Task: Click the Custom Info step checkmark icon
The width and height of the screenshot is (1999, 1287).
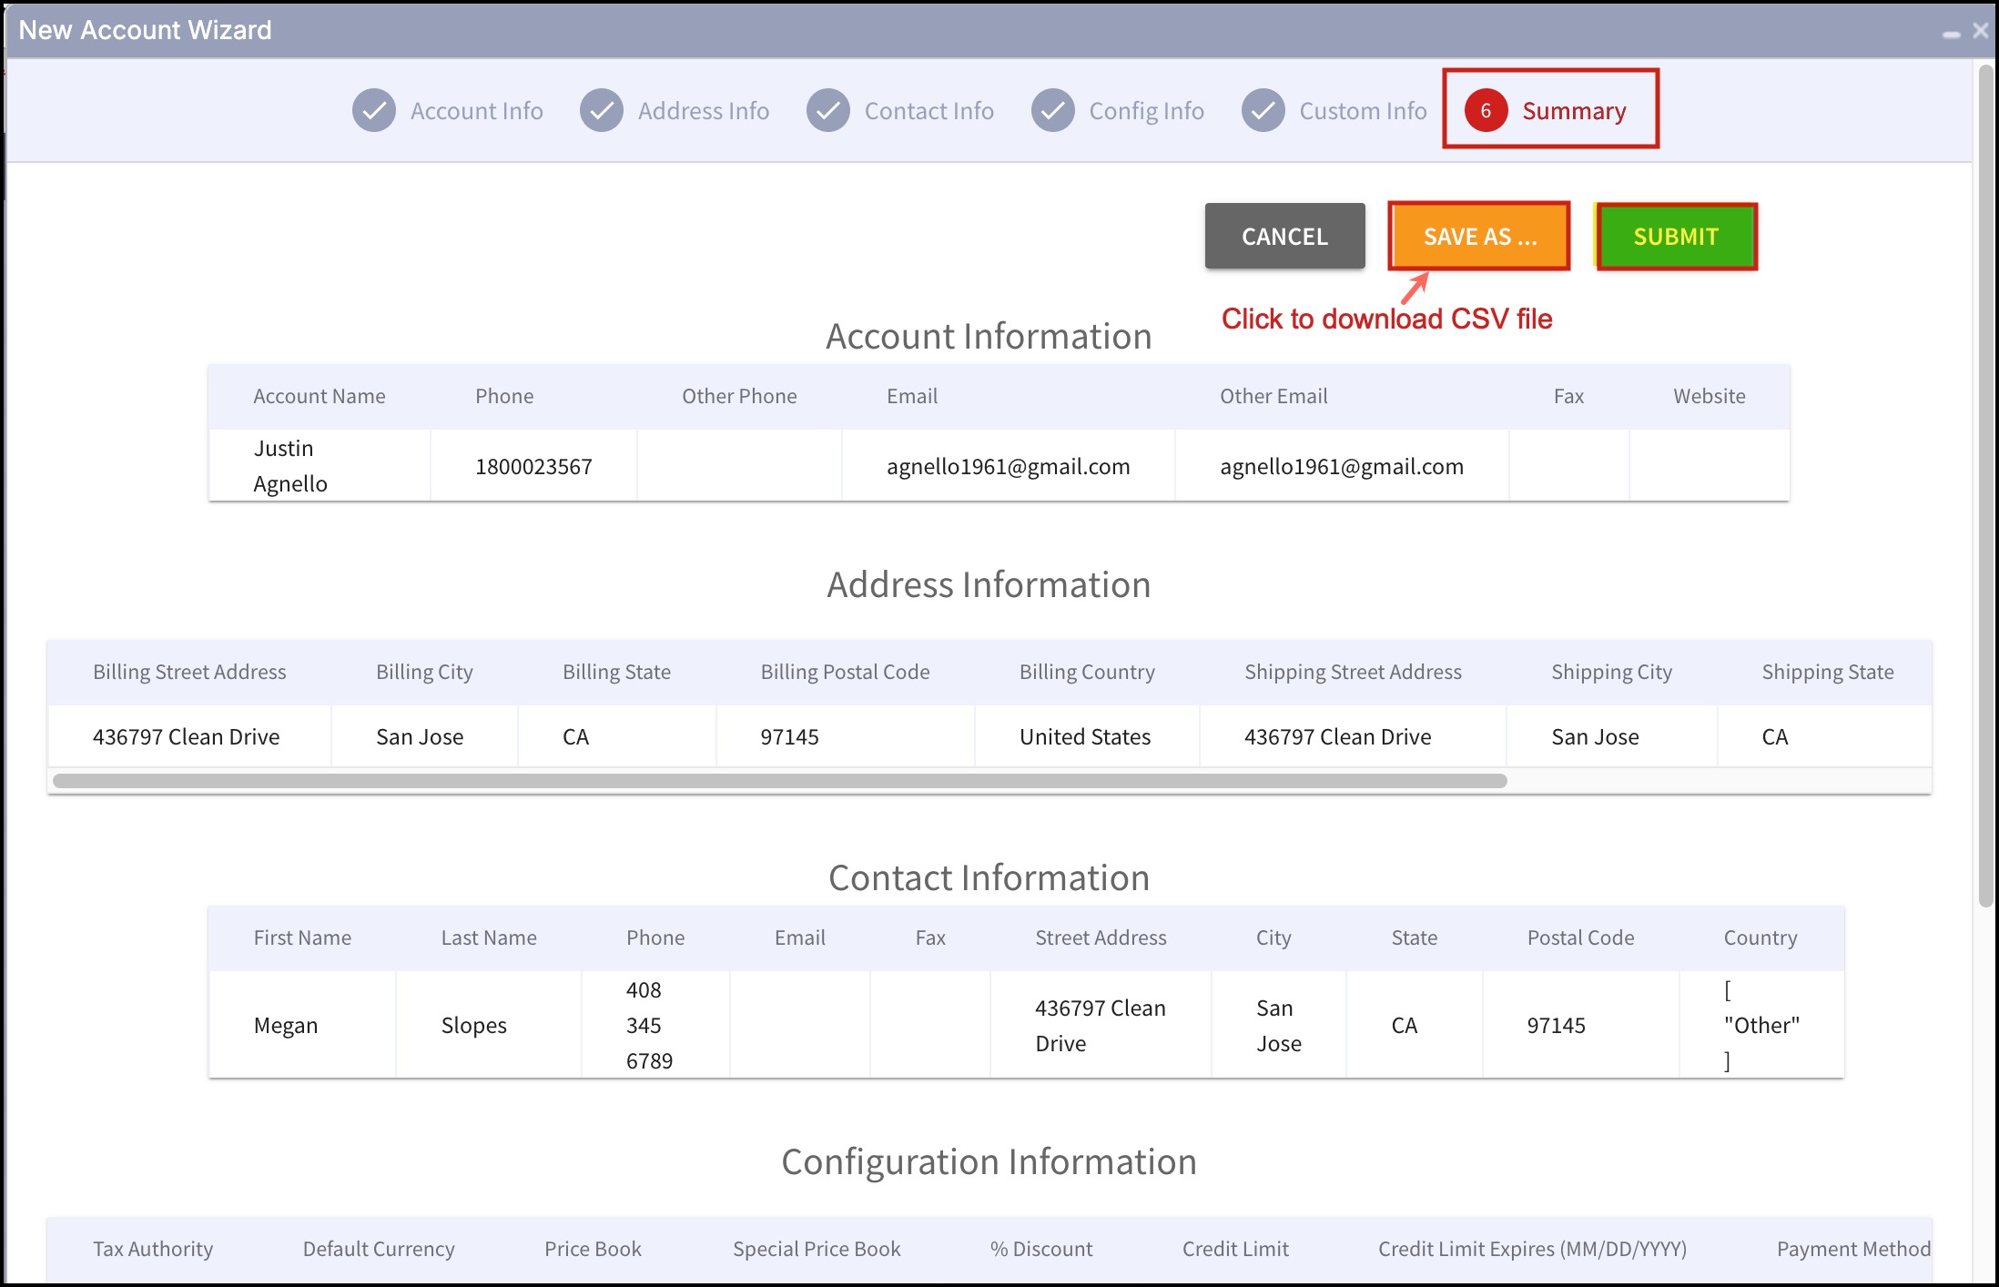Action: point(1263,111)
